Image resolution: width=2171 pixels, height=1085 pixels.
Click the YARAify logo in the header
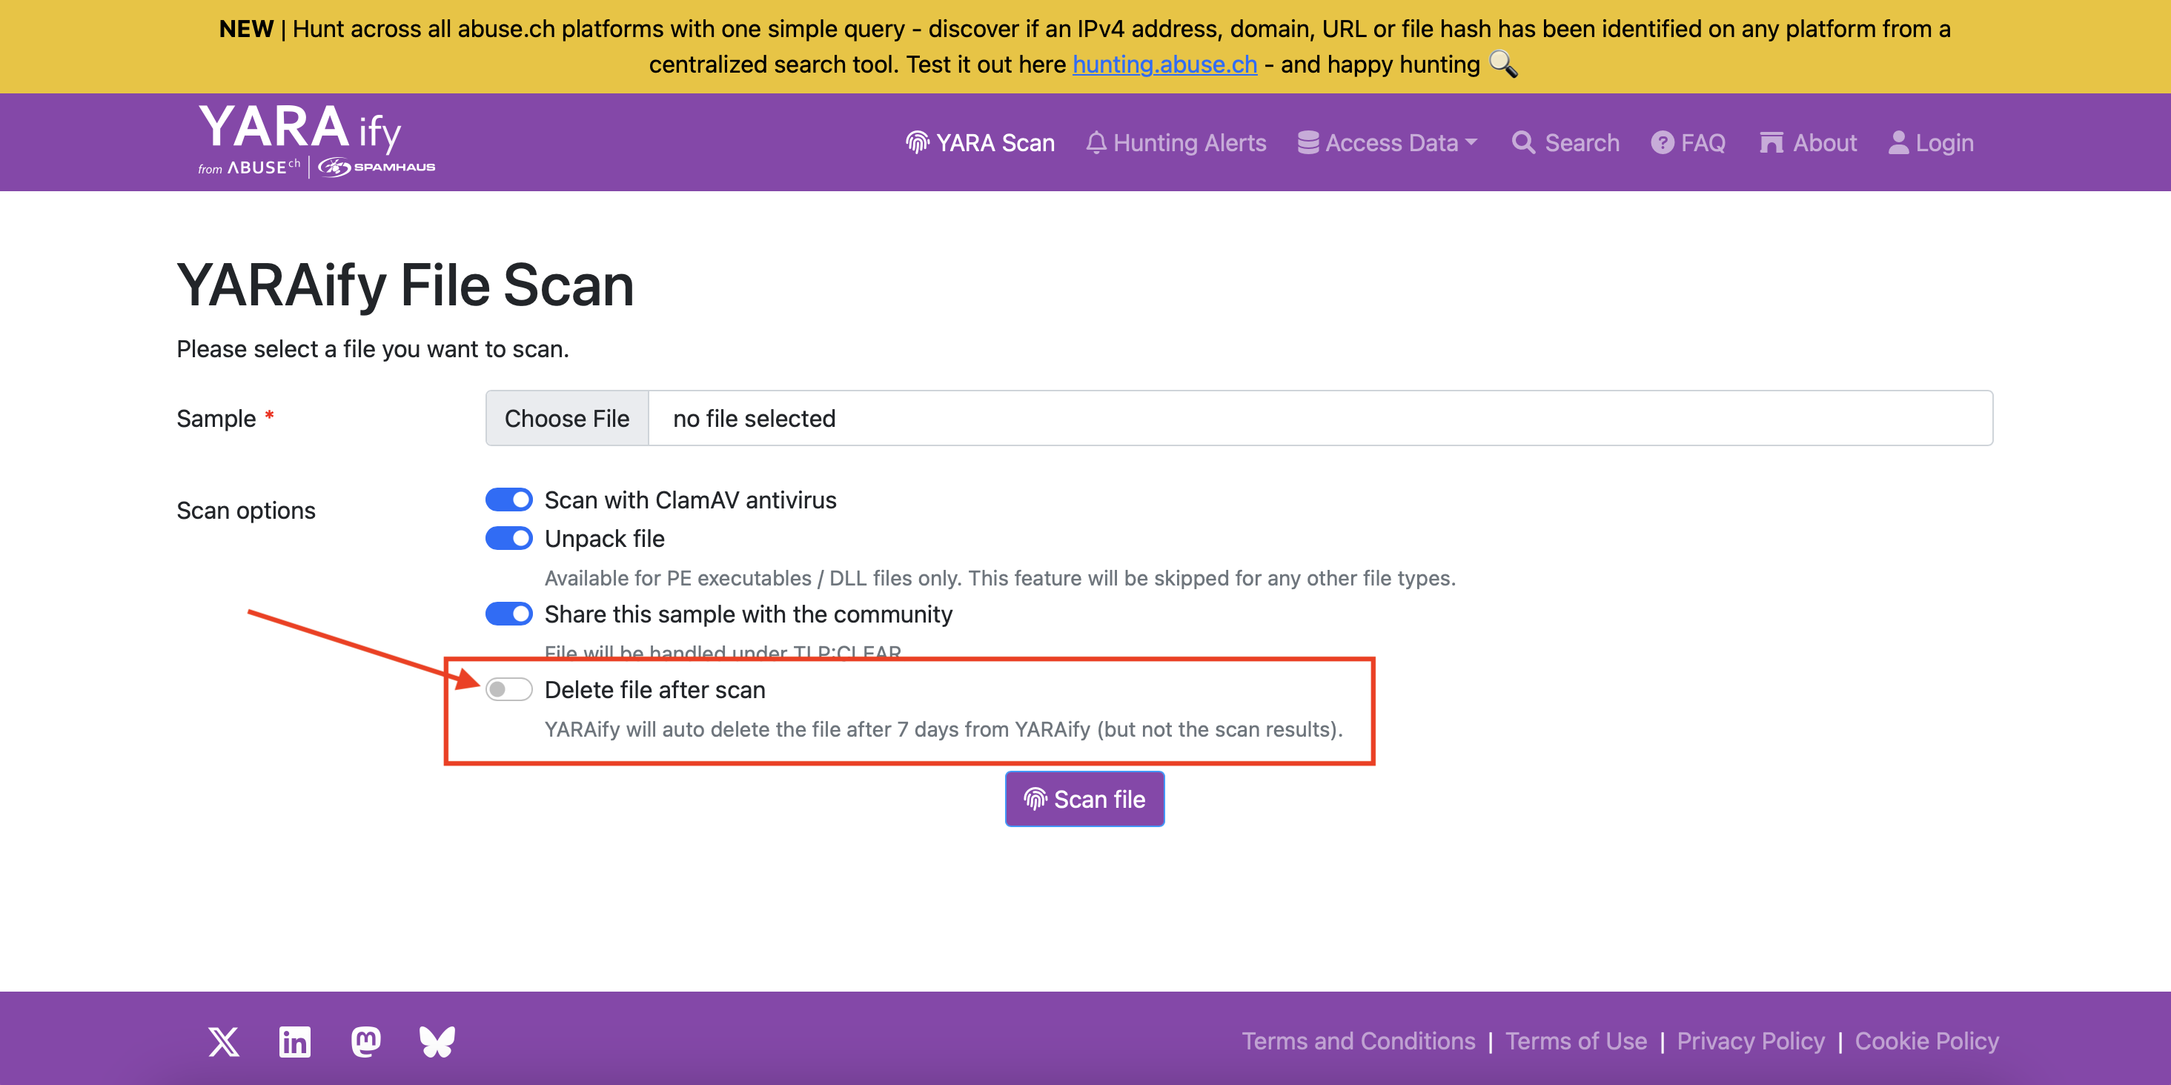tap(316, 141)
